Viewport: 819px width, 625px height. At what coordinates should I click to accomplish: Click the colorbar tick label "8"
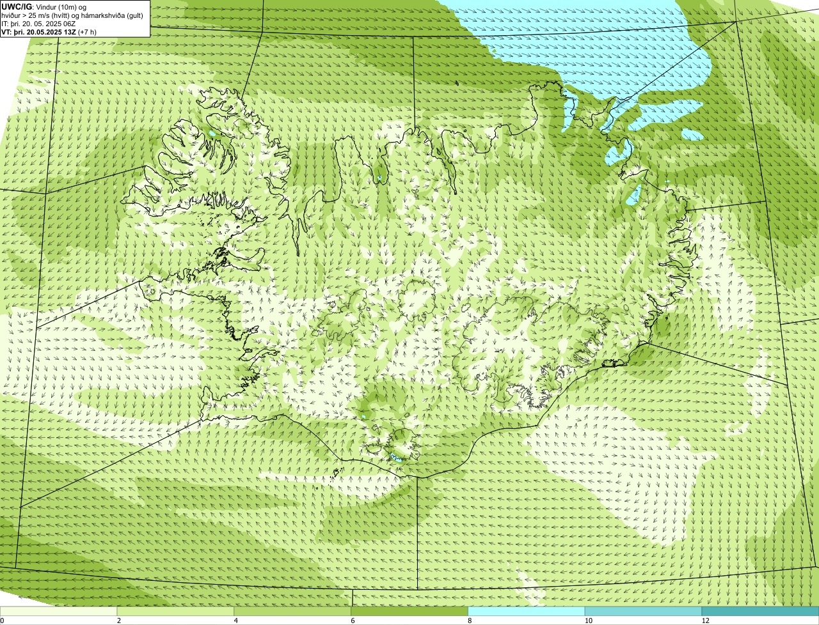pos(470,621)
